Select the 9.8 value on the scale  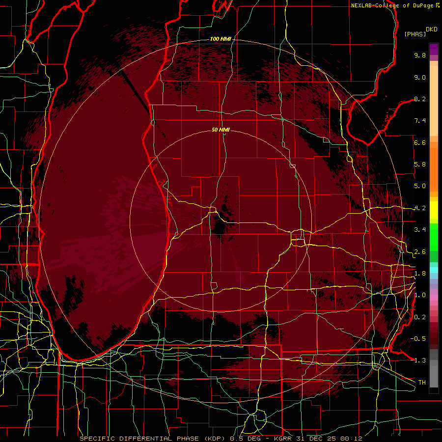(420, 55)
